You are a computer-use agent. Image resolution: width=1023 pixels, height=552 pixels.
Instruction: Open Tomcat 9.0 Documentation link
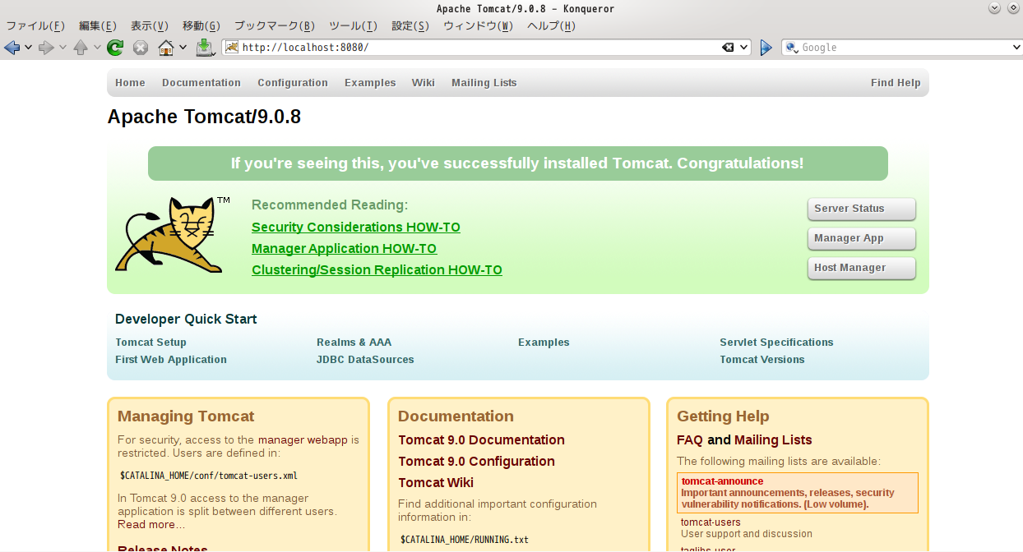[x=481, y=440]
